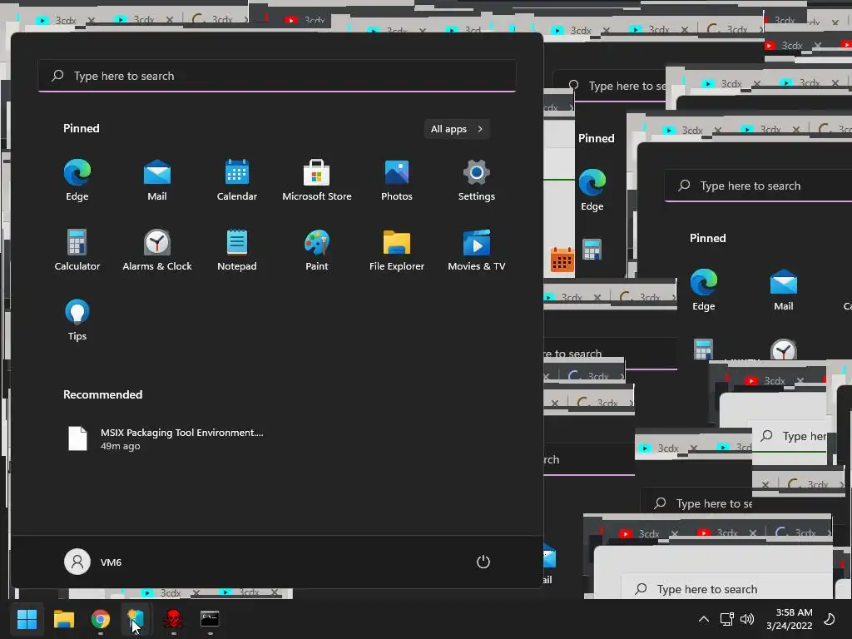Expand the All apps list

[x=457, y=129]
